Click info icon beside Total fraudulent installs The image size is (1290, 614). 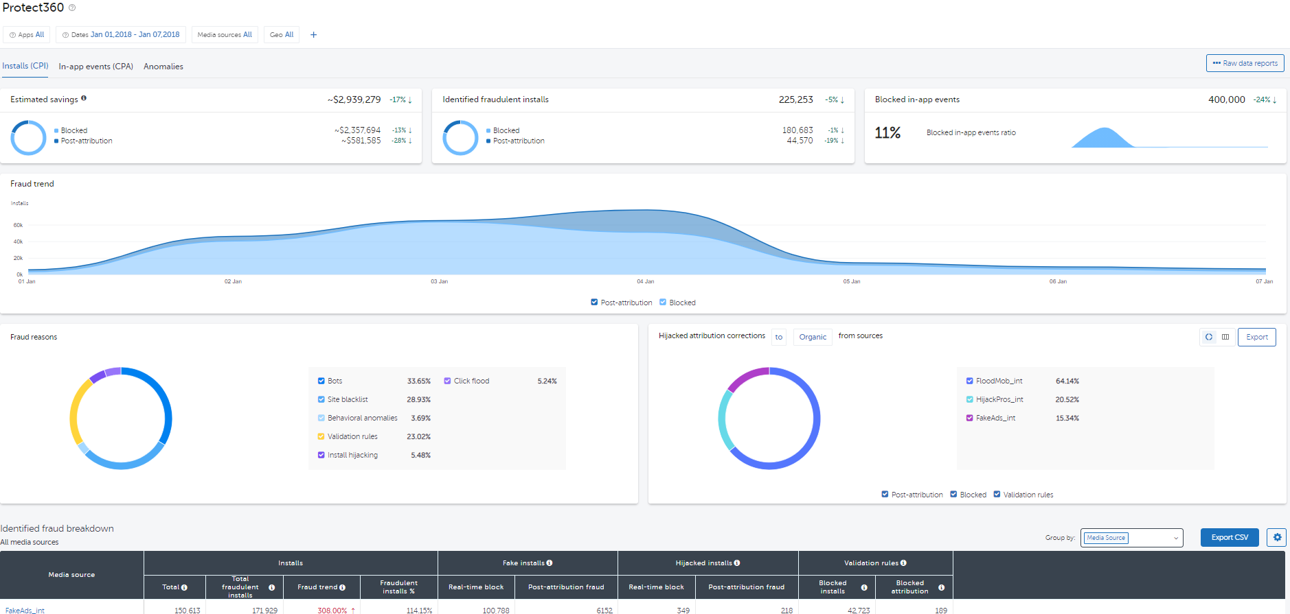click(x=272, y=587)
